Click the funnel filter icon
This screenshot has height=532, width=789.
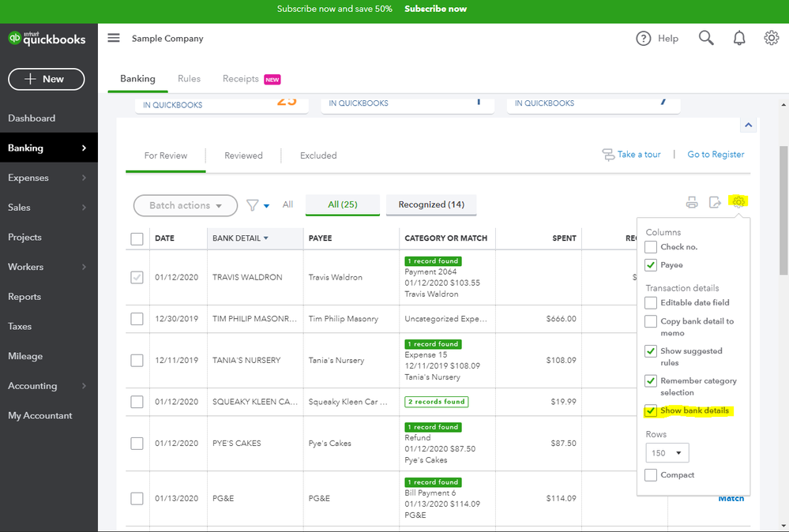click(252, 205)
